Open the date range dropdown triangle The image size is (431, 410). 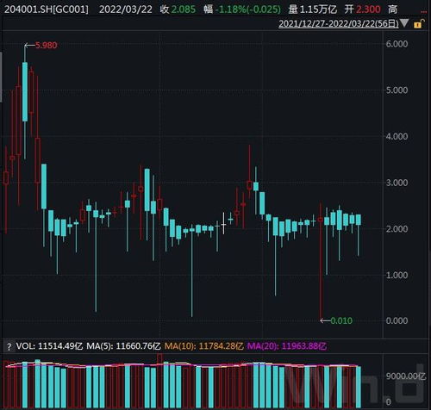point(404,23)
